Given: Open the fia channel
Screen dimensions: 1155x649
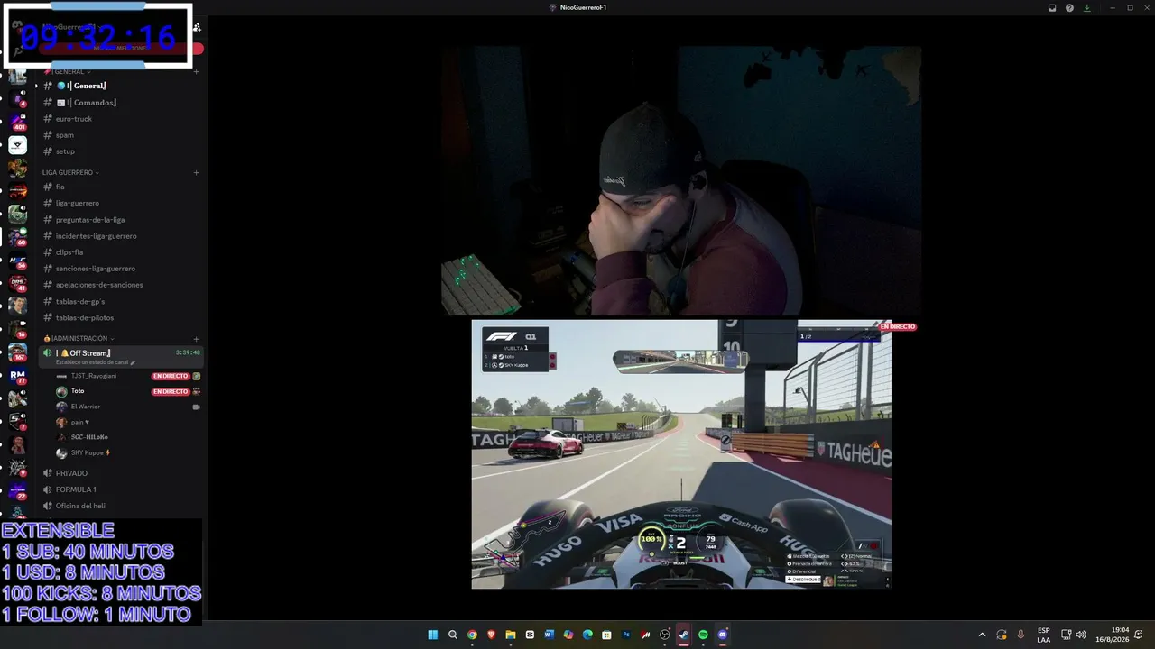Looking at the screenshot, I should [x=122, y=187].
